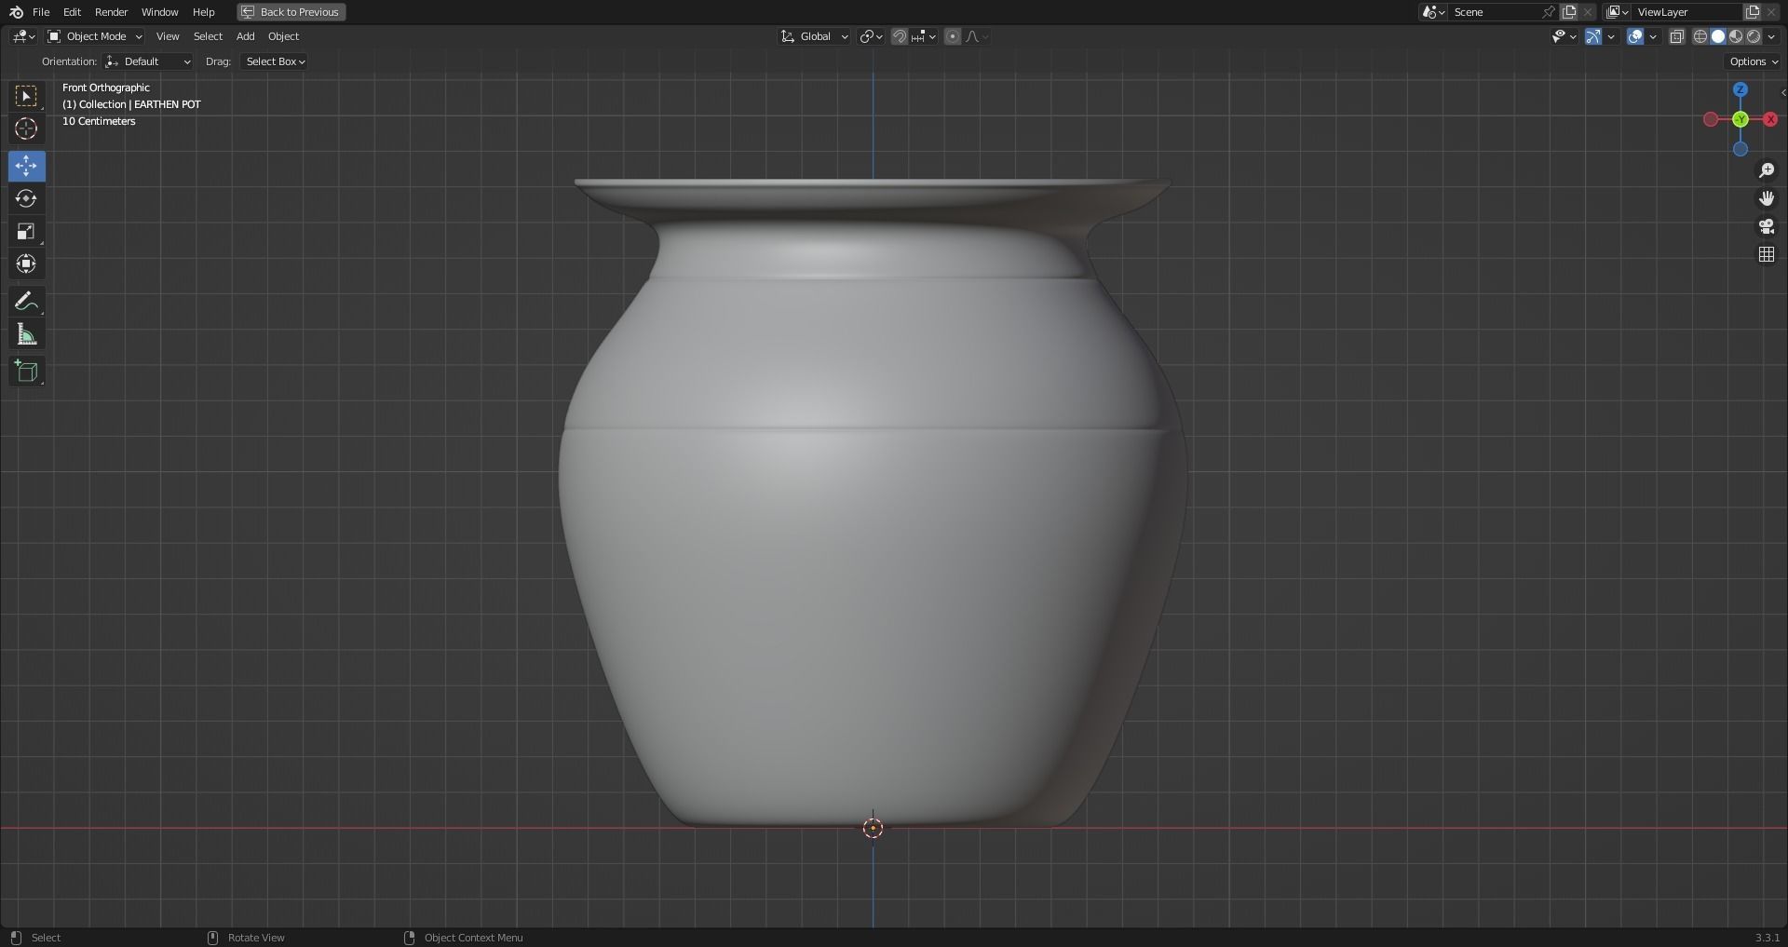Click the Blender logo menu icon
The height and width of the screenshot is (947, 1788).
click(x=16, y=12)
